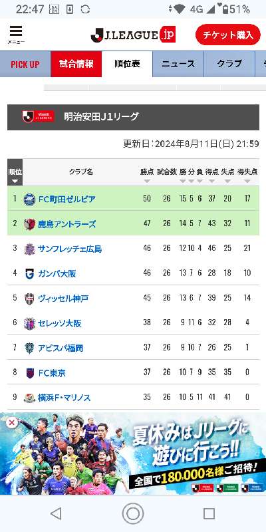266x532 pixels.
Task: Sort table by 順位 column arrow
Action: pos(15,181)
